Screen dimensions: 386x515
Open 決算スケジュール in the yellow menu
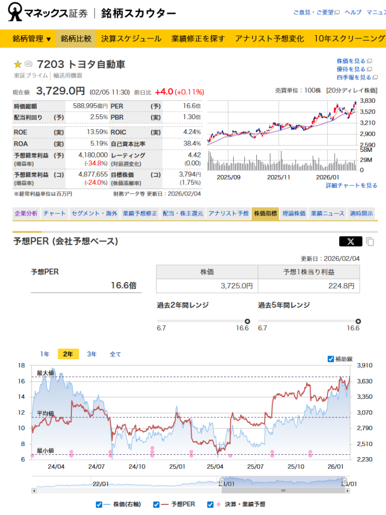pyautogui.click(x=131, y=39)
